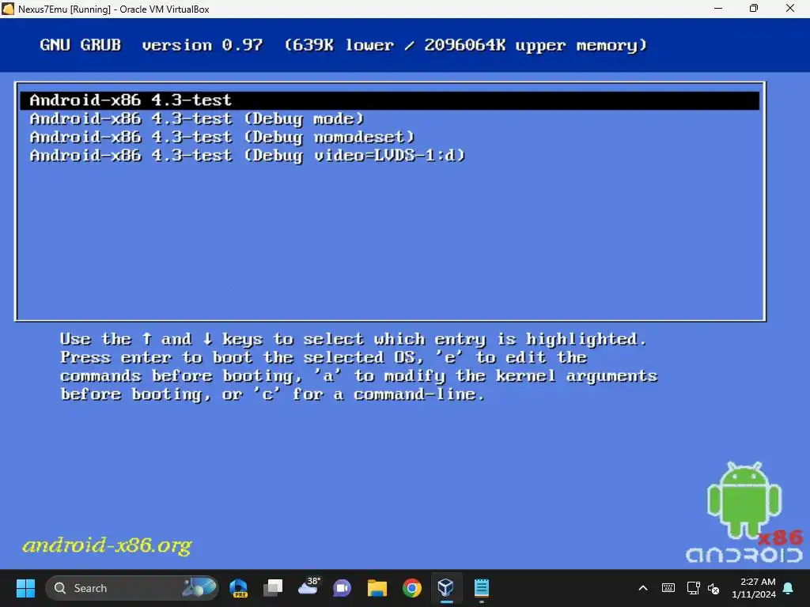
Task: Click the VirtualBox window title icon
Action: 8,9
